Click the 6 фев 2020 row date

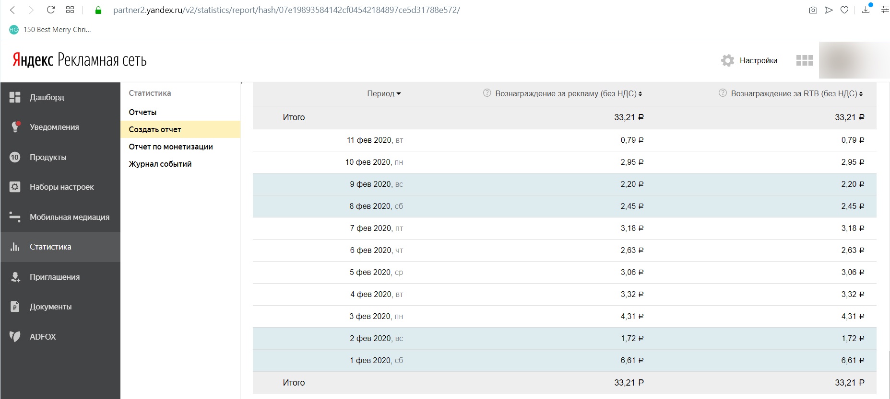[x=377, y=251]
